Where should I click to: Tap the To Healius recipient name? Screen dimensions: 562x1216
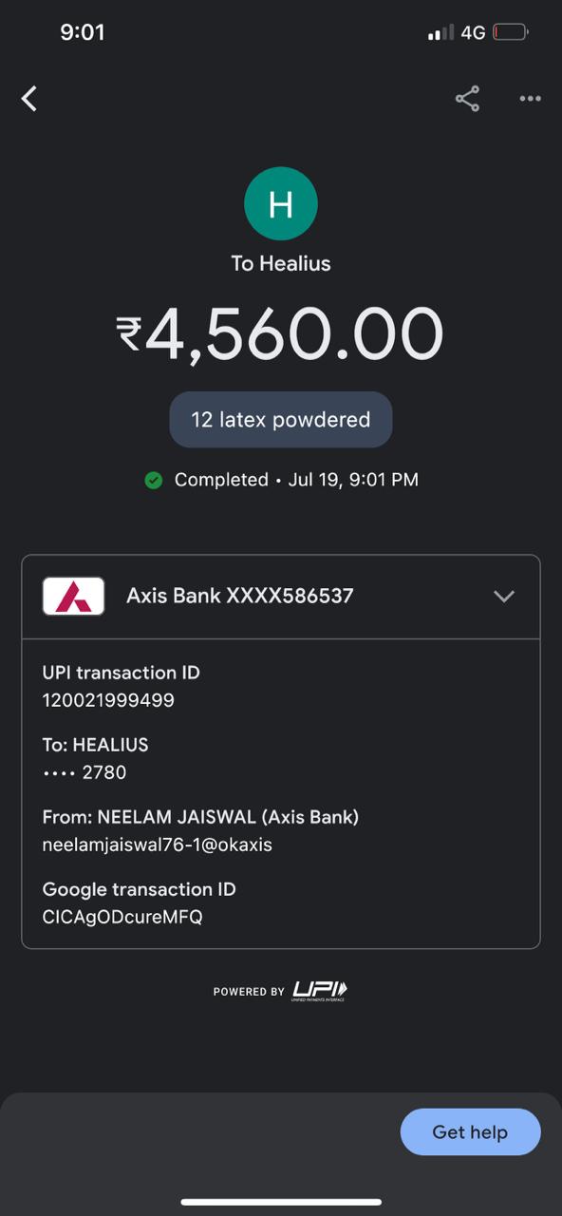[281, 263]
